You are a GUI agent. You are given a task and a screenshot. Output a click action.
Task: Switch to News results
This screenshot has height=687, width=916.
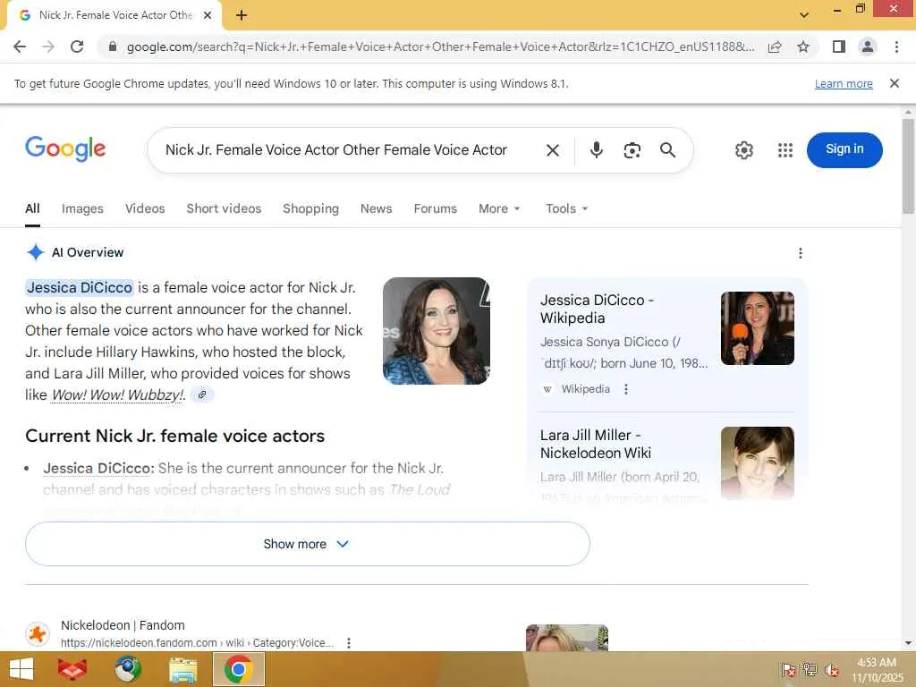(377, 208)
